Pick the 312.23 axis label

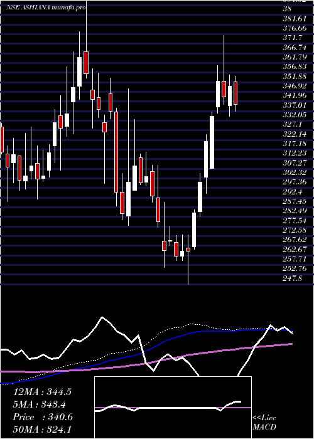point(295,154)
